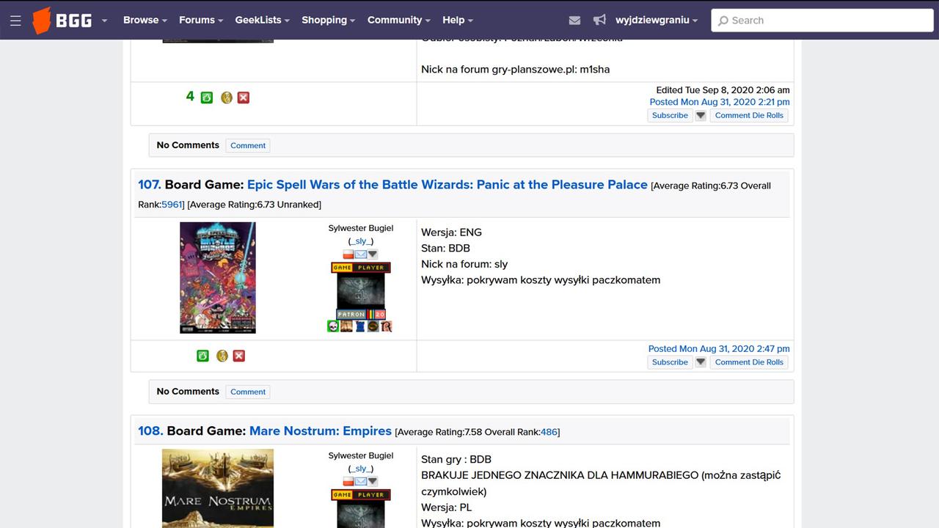This screenshot has width=939, height=528.
Task: Send GeekMail to _sly_ in entry 107
Action: [360, 254]
